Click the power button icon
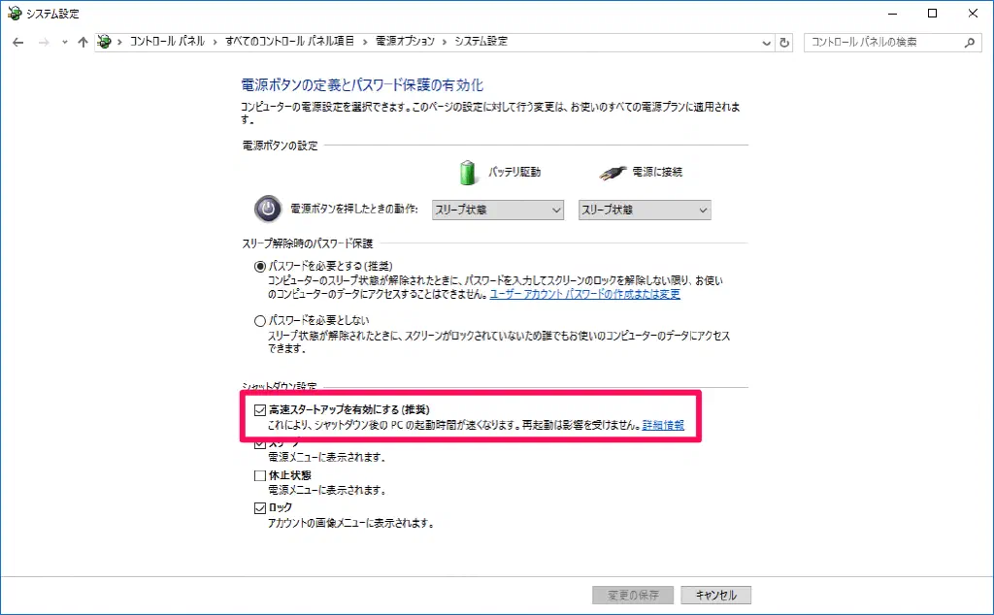This screenshot has height=615, width=994. tap(268, 209)
